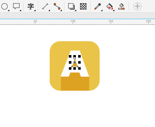Open the Eyedropper tool flyout arrow

point(102,11)
